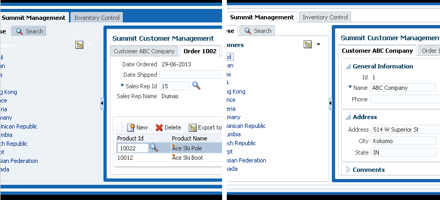Collapse the Address section
440x200 pixels.
[x=348, y=117]
